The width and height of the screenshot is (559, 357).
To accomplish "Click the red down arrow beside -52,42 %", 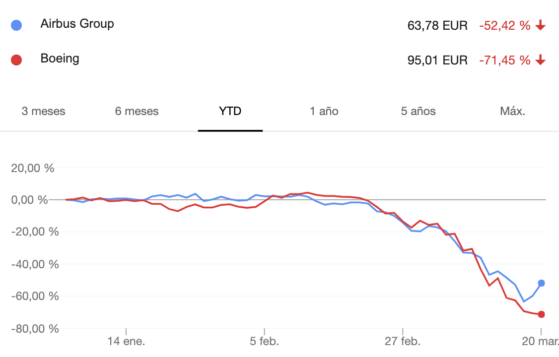I will 541,25.
